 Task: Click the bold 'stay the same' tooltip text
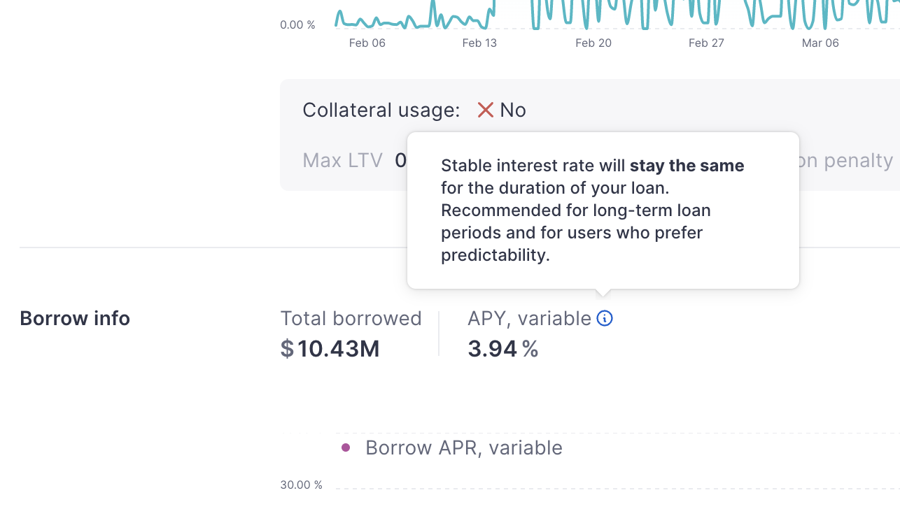(687, 166)
